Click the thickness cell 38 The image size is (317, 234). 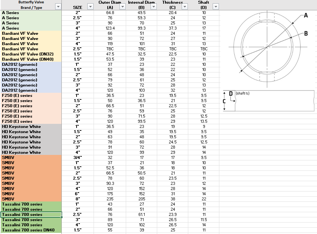click(173, 199)
